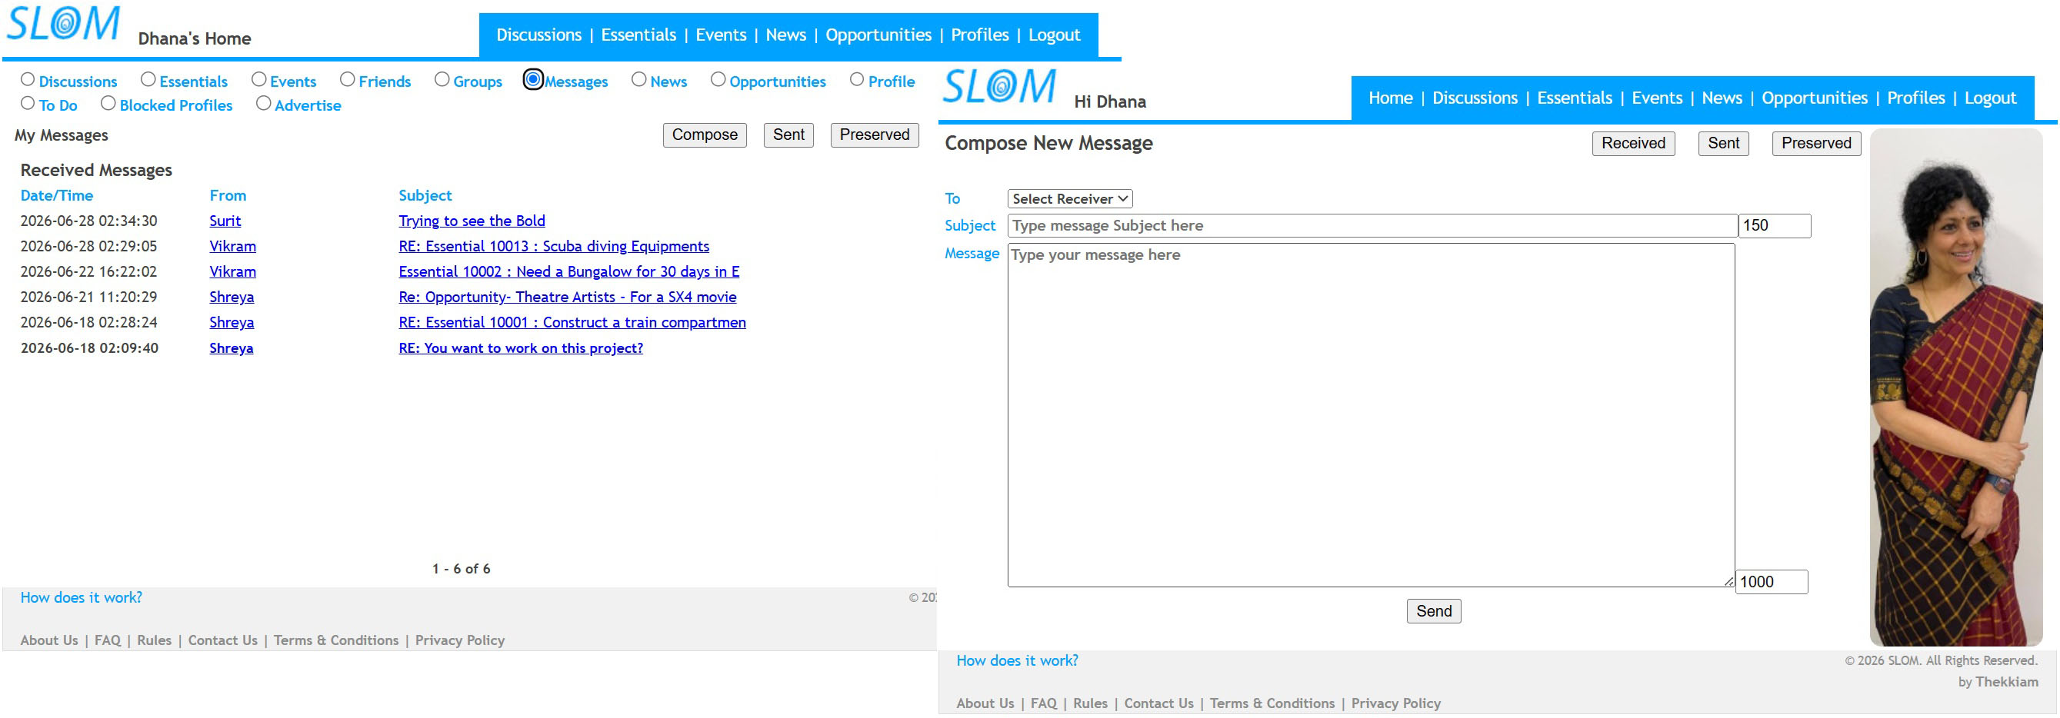Open the Select Receiver dropdown
2060x718 pixels.
click(x=1070, y=199)
